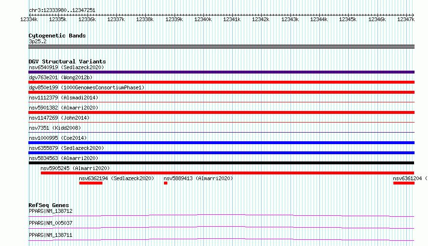
Task: Select the dgv763e201 (Wong2012b) variant label
Action: pos(61,77)
